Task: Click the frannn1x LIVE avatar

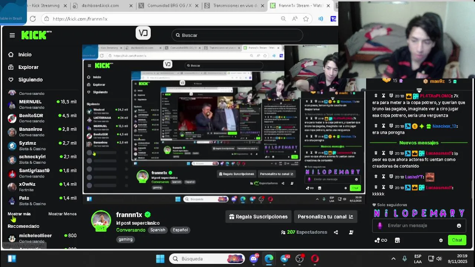Action: [101, 221]
